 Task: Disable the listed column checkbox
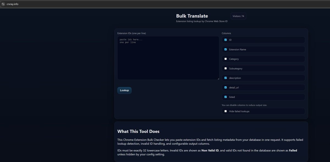click(226, 97)
